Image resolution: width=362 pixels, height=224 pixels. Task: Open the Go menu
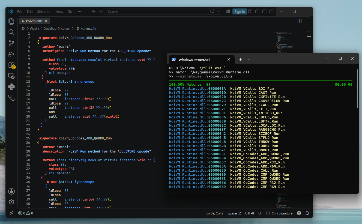pos(70,11)
